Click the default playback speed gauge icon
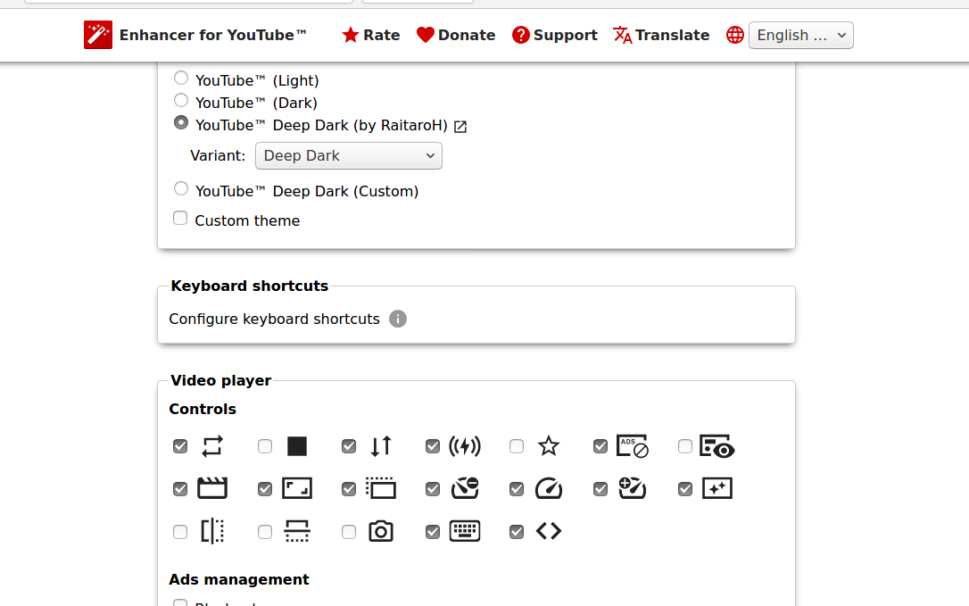The width and height of the screenshot is (969, 606). 549,488
